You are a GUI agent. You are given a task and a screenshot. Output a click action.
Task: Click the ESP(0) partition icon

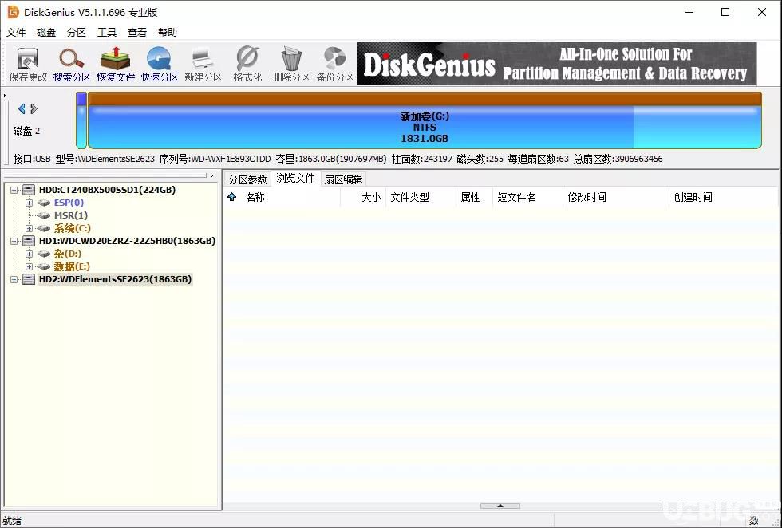[x=44, y=203]
